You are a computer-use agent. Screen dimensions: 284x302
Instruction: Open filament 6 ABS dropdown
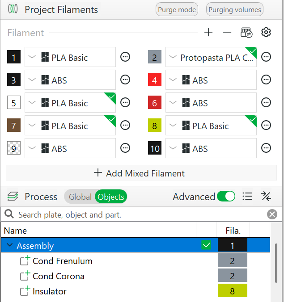point(211,102)
